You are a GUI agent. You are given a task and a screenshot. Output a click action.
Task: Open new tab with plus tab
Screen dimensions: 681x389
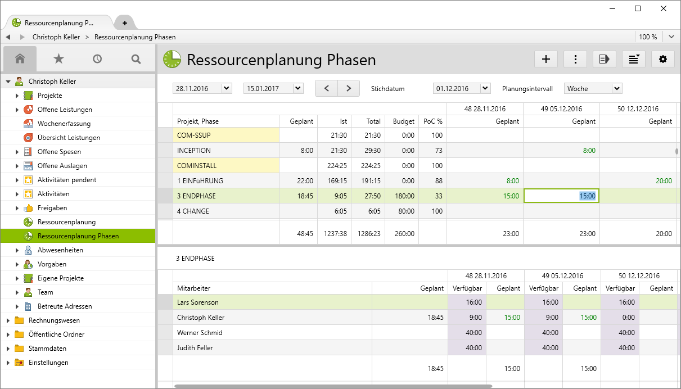(124, 23)
